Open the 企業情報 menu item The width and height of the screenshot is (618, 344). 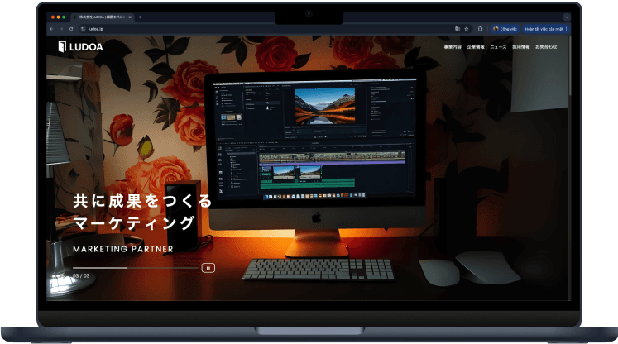coord(476,47)
